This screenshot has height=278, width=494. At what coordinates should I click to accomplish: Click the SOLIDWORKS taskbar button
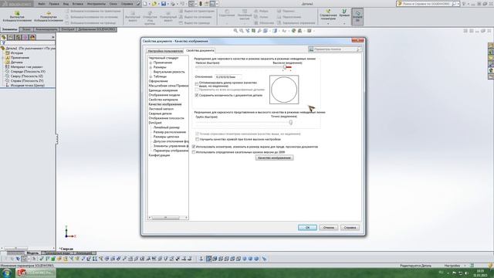pos(36,273)
